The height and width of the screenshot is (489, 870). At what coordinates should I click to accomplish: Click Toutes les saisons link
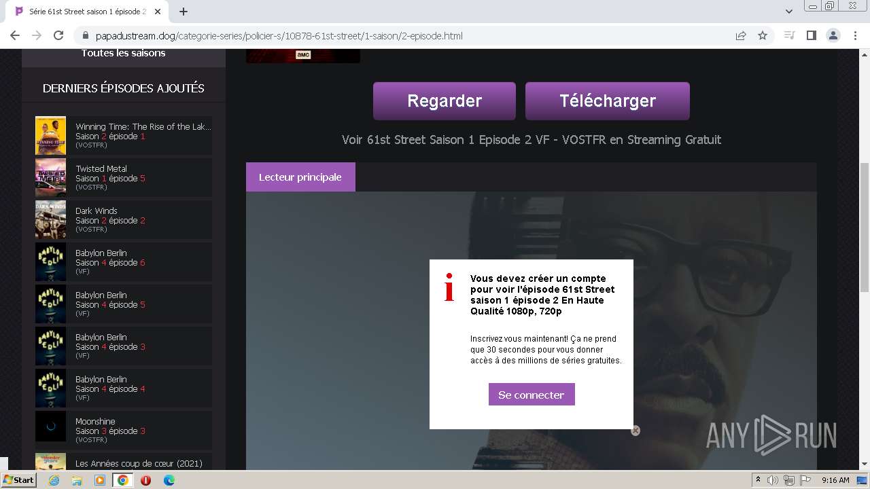(x=123, y=53)
